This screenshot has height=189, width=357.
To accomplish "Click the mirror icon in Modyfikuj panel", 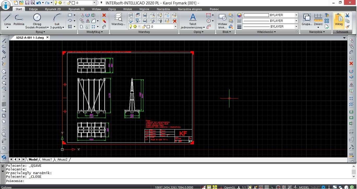I will (88, 21).
